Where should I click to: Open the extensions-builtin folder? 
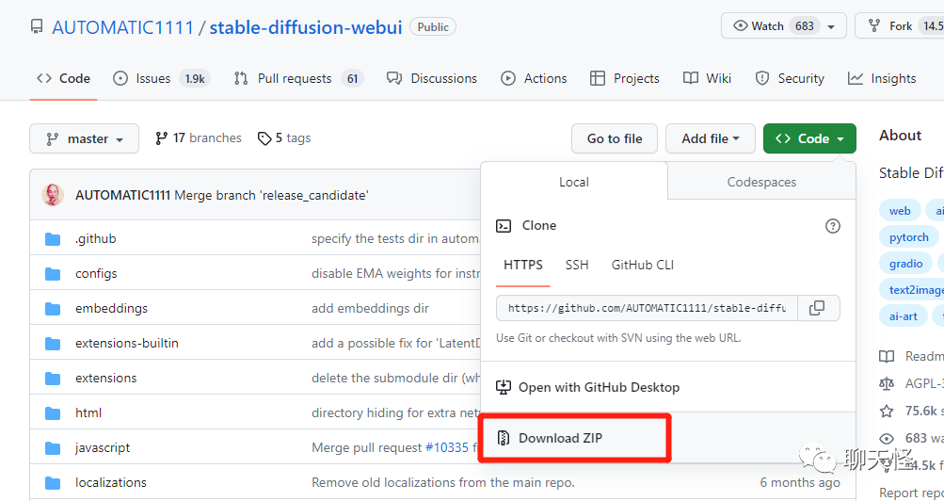tap(127, 343)
